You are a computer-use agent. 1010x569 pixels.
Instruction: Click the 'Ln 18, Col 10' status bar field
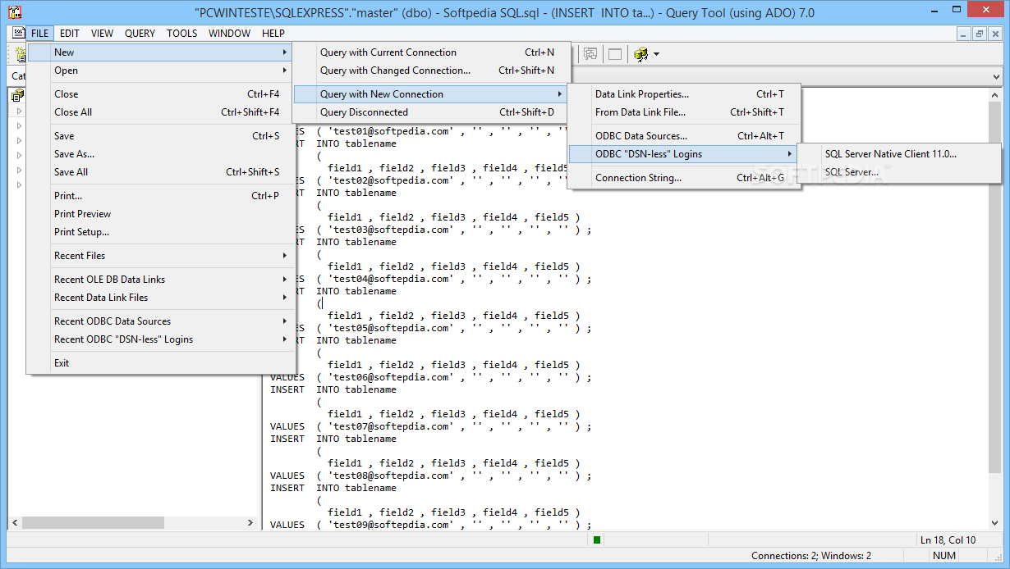tap(948, 539)
